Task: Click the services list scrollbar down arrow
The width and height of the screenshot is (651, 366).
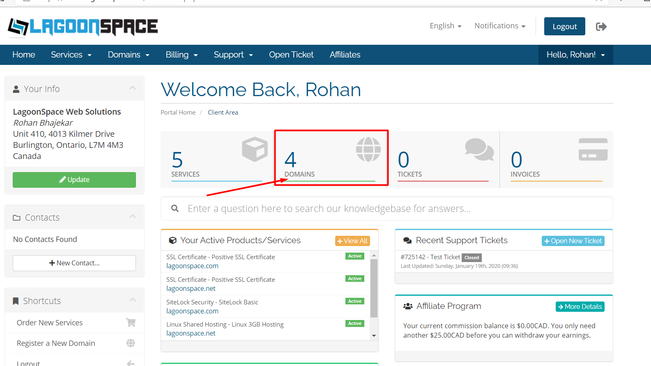Action: coord(374,336)
